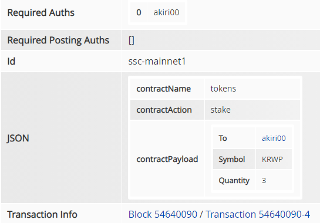This screenshot has height=223, width=320.
Task: Click the KRWP symbol value
Action: click(x=272, y=160)
